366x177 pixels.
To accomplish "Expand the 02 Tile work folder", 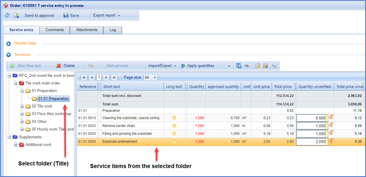I will click(x=22, y=106).
